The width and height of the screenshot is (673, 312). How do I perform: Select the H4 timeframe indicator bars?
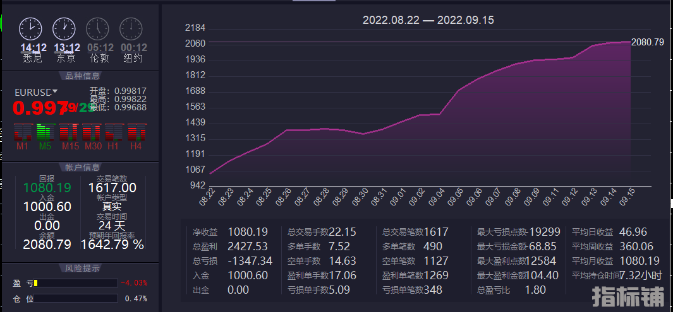[x=137, y=132]
